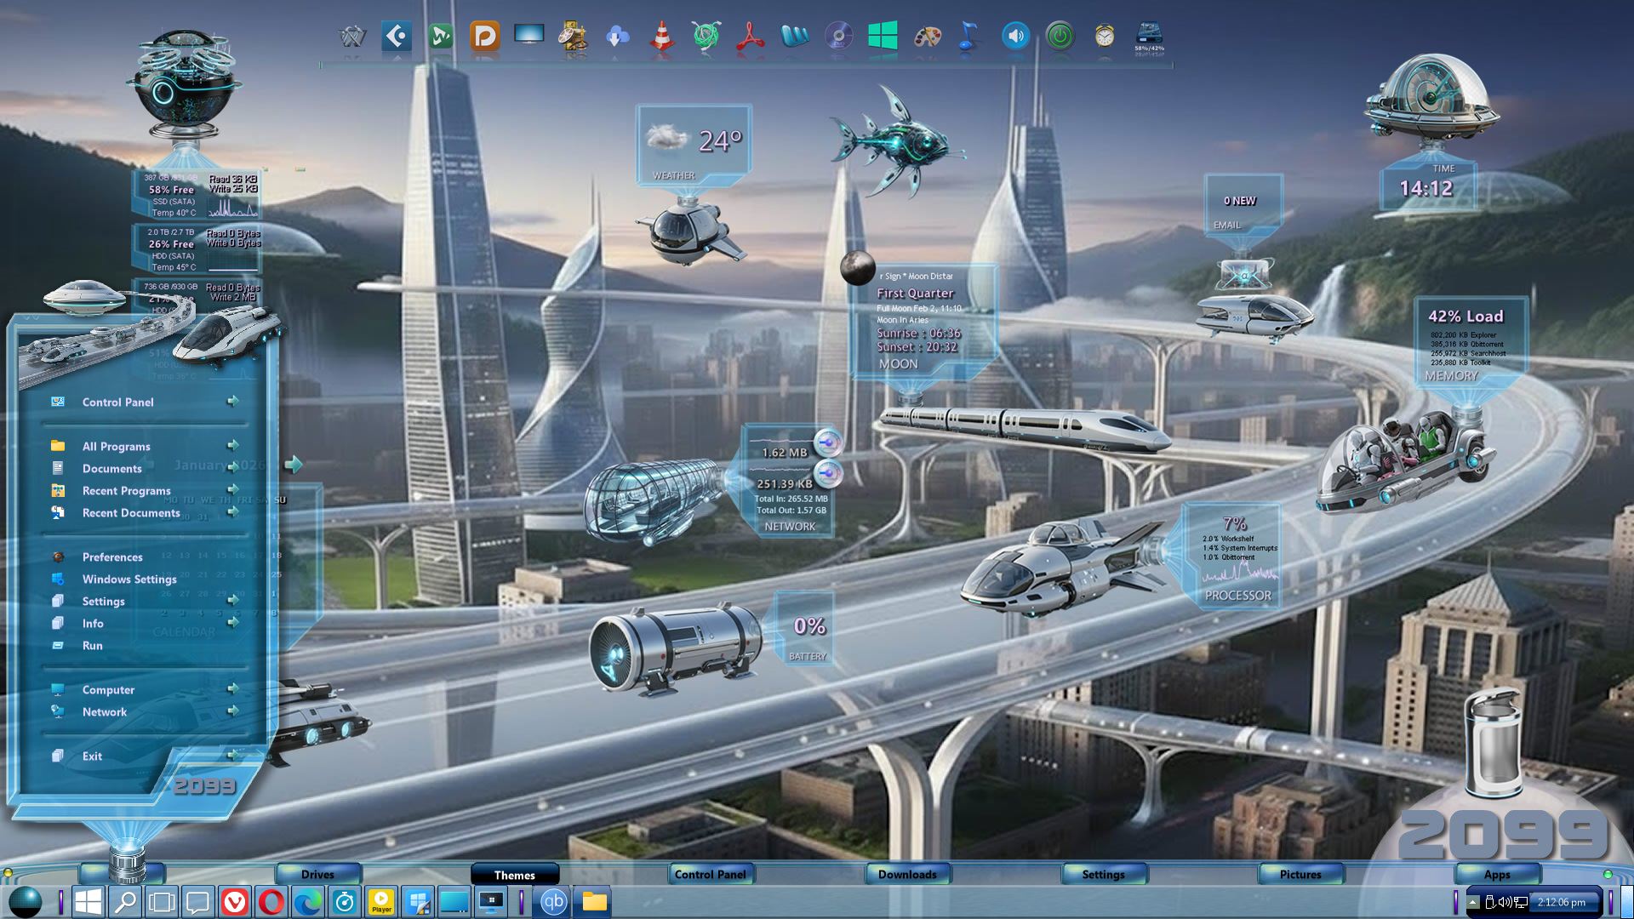This screenshot has height=919, width=1634.
Task: Expand the Computer submenu arrow
Action: pyautogui.click(x=232, y=688)
